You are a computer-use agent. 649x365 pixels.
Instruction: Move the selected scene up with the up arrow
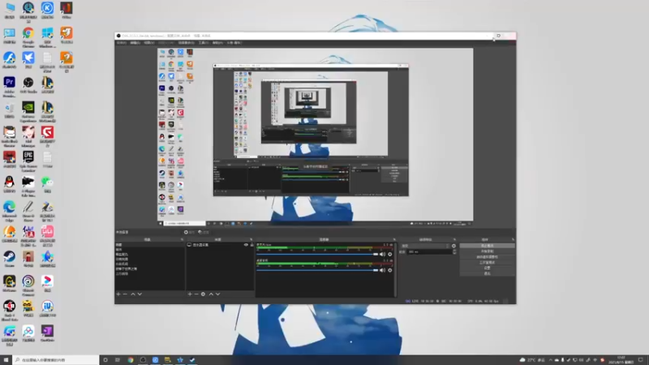pos(133,294)
